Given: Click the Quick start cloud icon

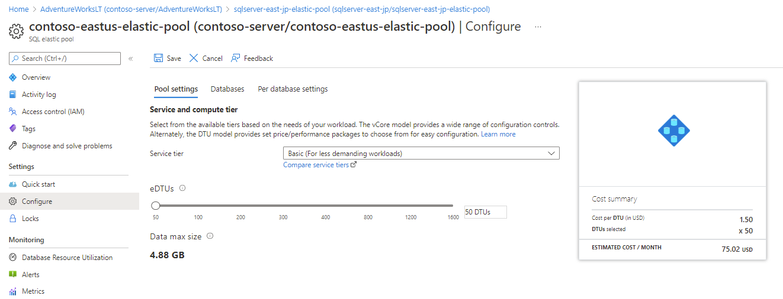Looking at the screenshot, I should point(13,184).
